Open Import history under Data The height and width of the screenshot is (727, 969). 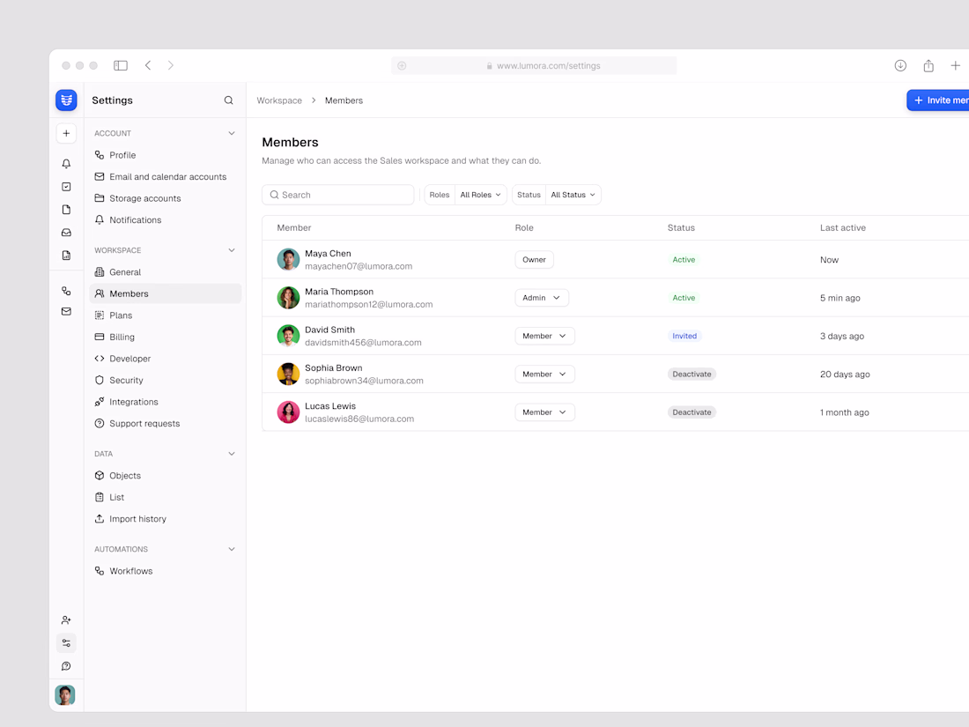pos(165,519)
